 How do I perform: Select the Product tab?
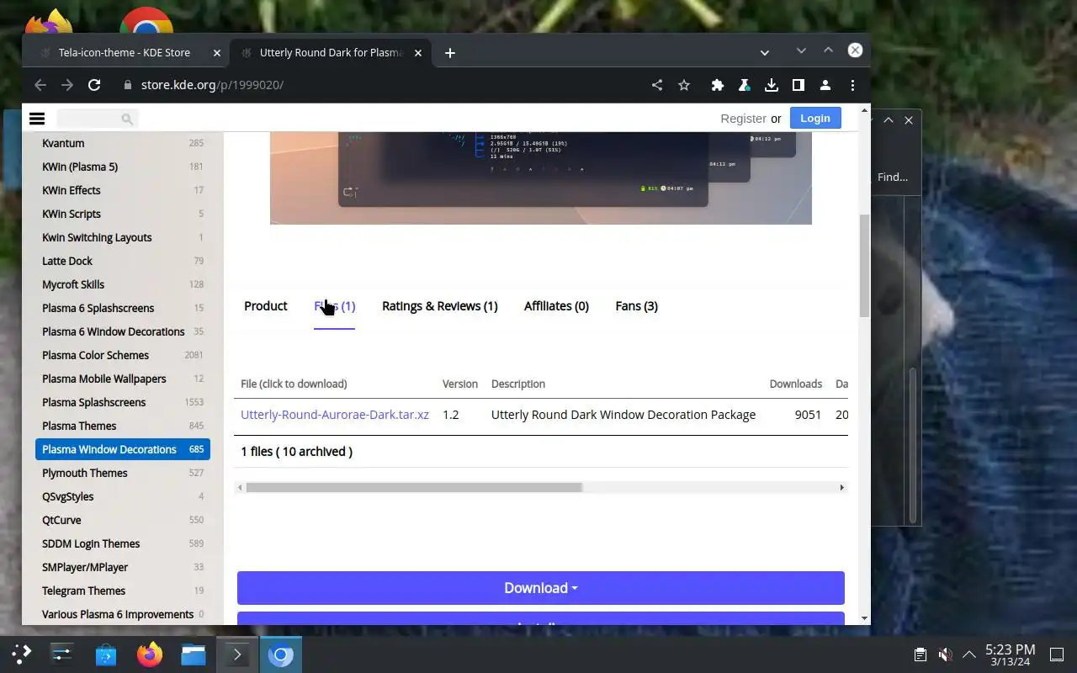point(266,306)
